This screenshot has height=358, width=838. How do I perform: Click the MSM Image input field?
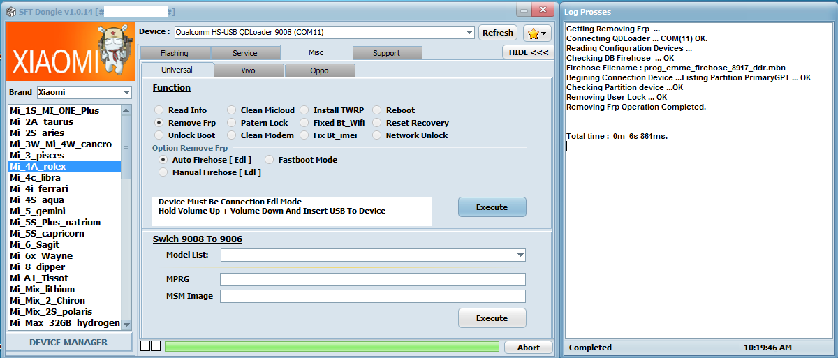pyautogui.click(x=373, y=296)
